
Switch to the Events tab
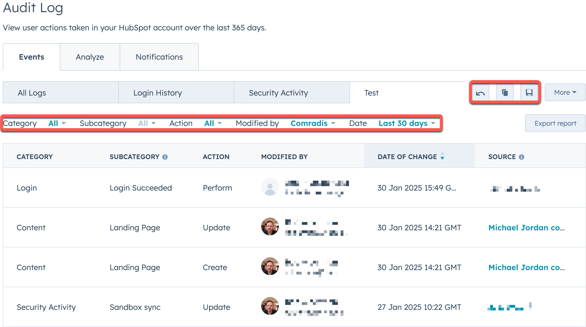pyautogui.click(x=32, y=57)
